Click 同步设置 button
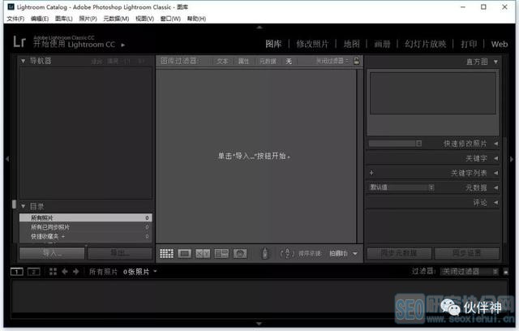The width and height of the screenshot is (519, 331). click(x=467, y=254)
